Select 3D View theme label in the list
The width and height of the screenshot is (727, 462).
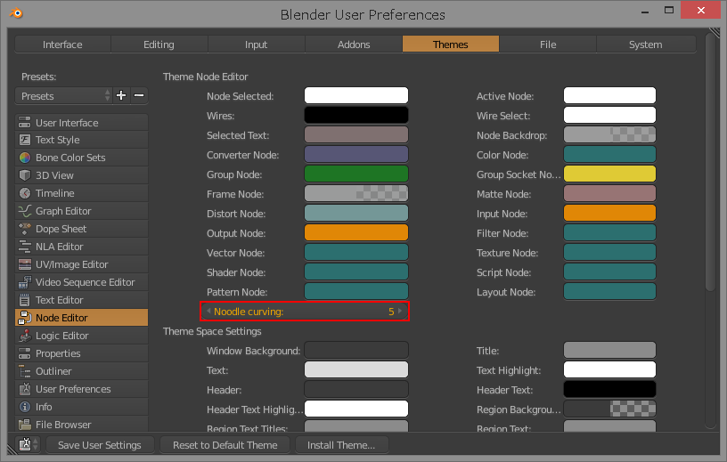pos(54,175)
